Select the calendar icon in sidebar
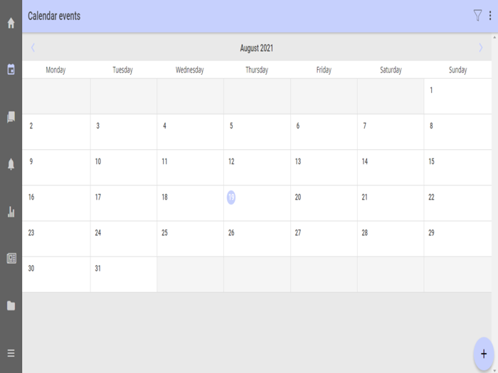Image resolution: width=498 pixels, height=373 pixels. click(x=11, y=70)
